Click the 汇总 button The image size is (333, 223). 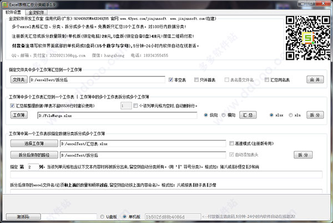pos(248,115)
